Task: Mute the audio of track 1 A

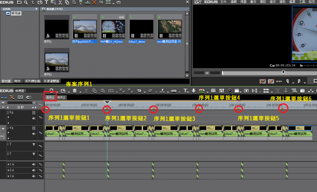Action: (x=34, y=164)
